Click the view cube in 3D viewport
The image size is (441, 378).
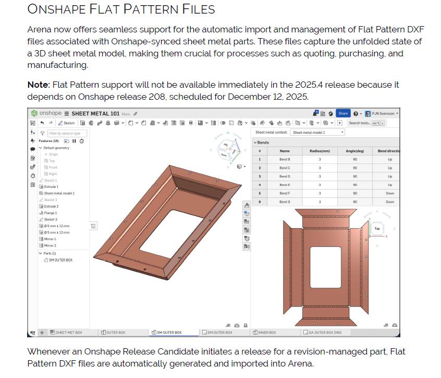click(x=228, y=149)
